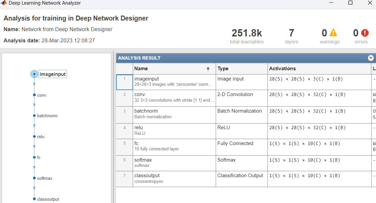The width and height of the screenshot is (376, 203).
Task: Click the Activations column header
Action: (319, 69)
